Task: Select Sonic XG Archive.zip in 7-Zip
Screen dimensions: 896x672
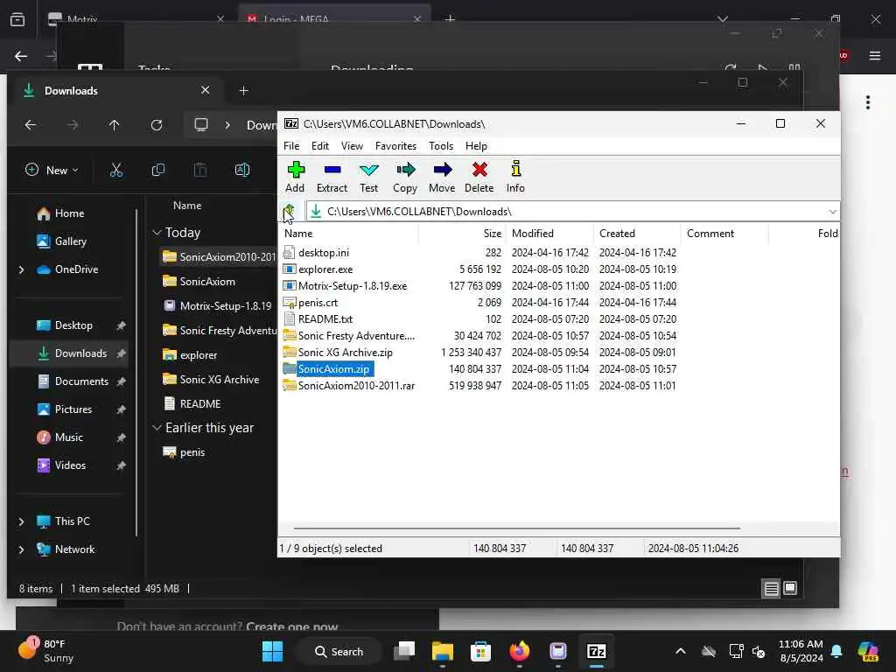Action: (345, 352)
